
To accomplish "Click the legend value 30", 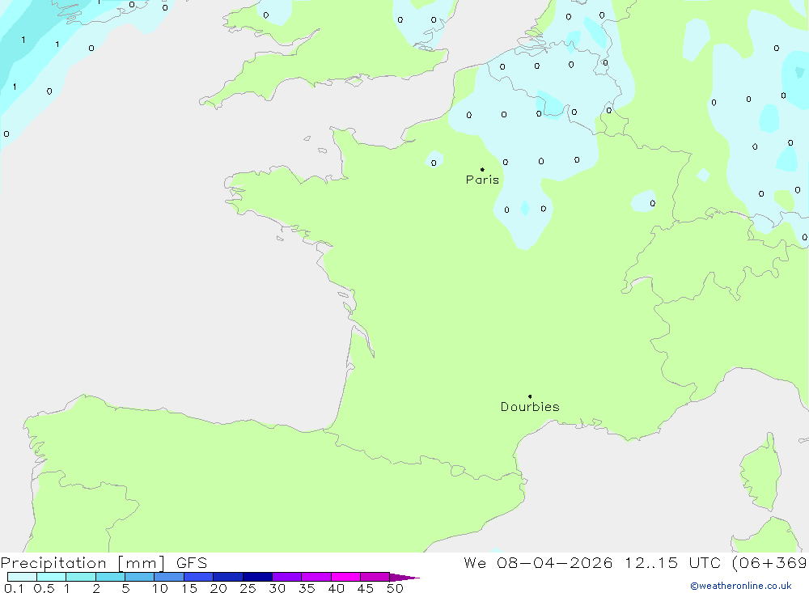I will [277, 588].
